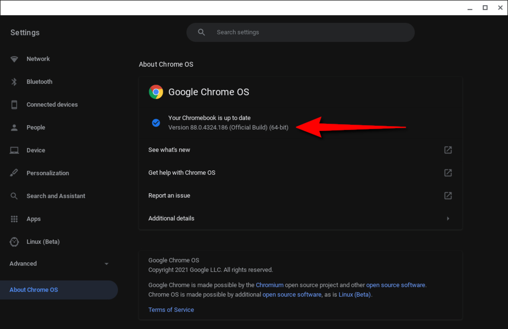Open external link icon for Get help
This screenshot has height=329, width=508.
pyautogui.click(x=448, y=173)
